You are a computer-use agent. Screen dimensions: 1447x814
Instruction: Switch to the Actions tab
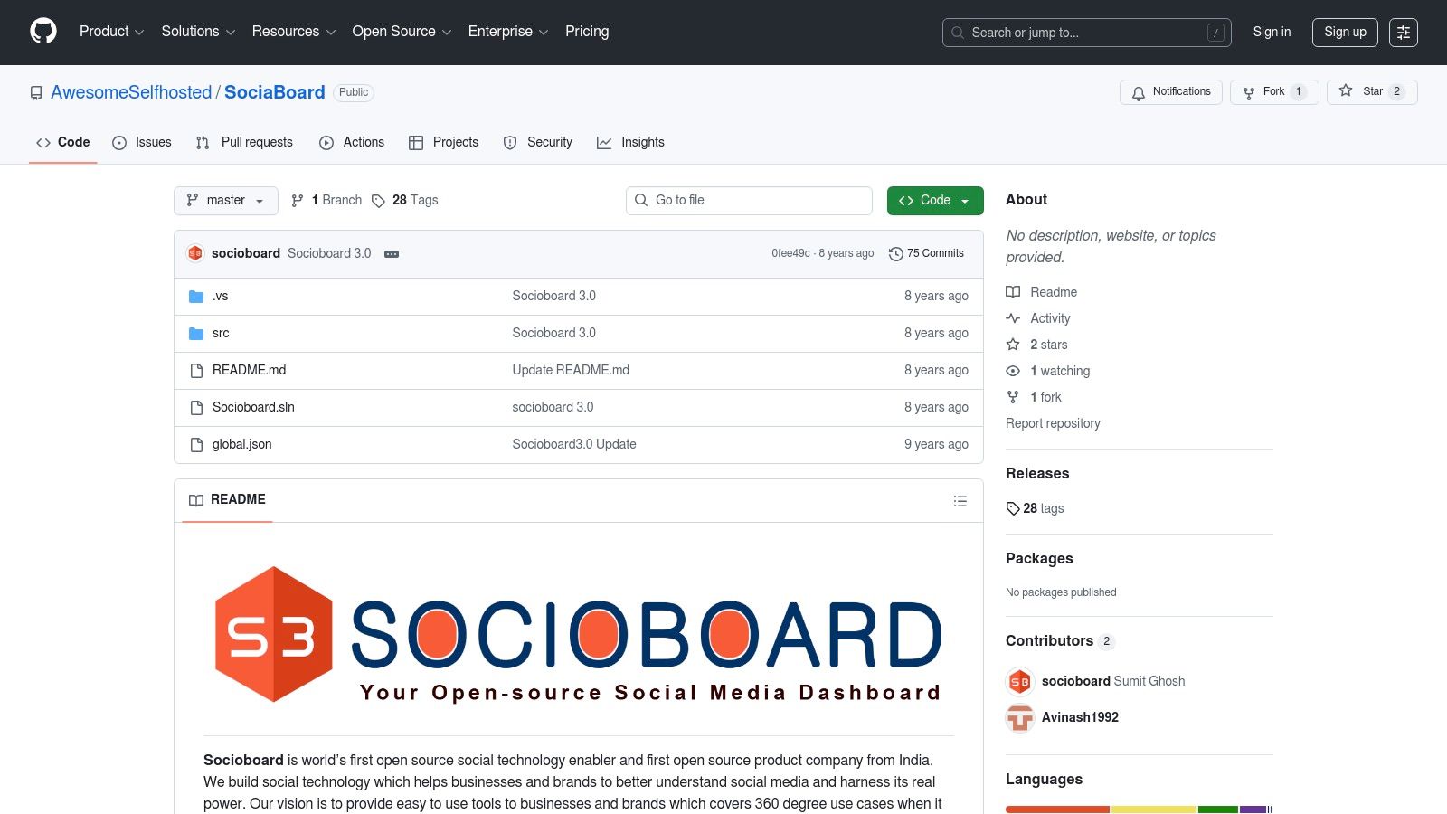[x=352, y=143]
